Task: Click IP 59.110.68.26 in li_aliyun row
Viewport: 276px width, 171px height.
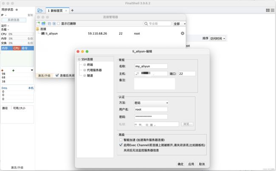Action: (97, 34)
